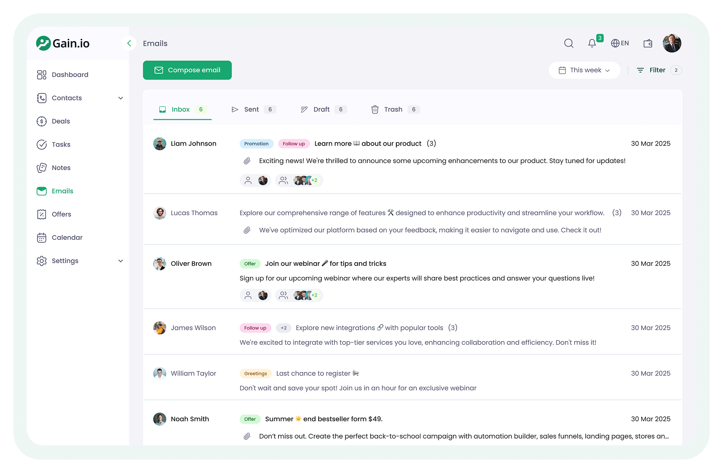Image resolution: width=723 pixels, height=473 pixels.
Task: Switch to the Trash tab
Action: (395, 109)
